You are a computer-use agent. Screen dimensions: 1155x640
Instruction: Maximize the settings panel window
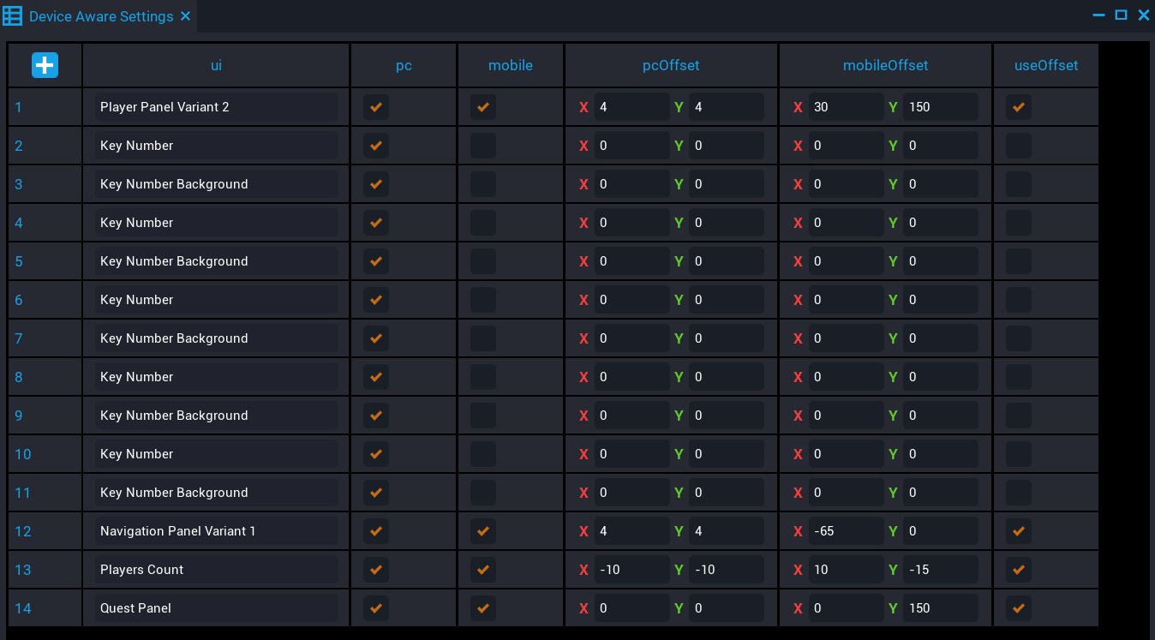click(1121, 15)
